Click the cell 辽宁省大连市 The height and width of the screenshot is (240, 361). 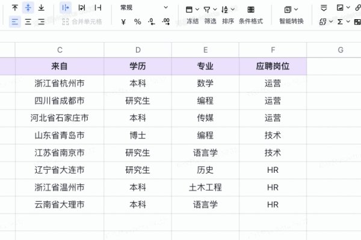(60, 170)
